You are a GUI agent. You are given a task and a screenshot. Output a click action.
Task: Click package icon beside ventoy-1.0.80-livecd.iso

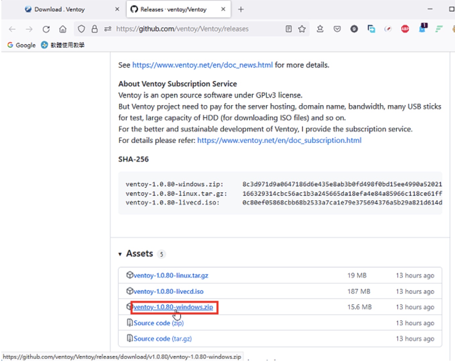click(130, 291)
